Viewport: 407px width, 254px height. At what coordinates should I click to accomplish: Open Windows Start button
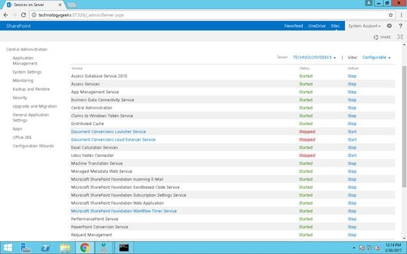click(x=8, y=247)
